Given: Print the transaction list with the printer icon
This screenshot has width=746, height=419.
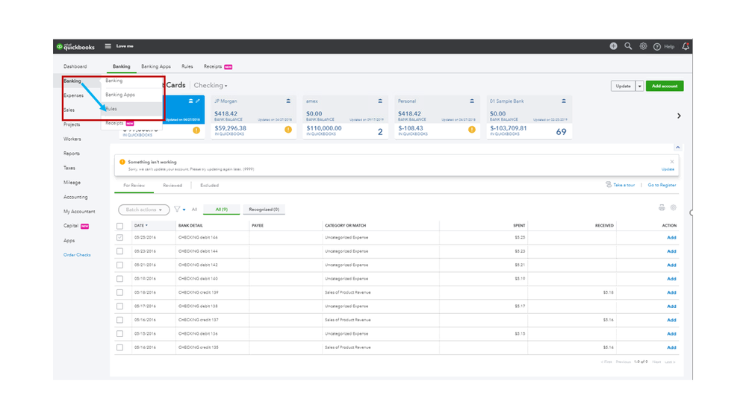Looking at the screenshot, I should point(662,207).
